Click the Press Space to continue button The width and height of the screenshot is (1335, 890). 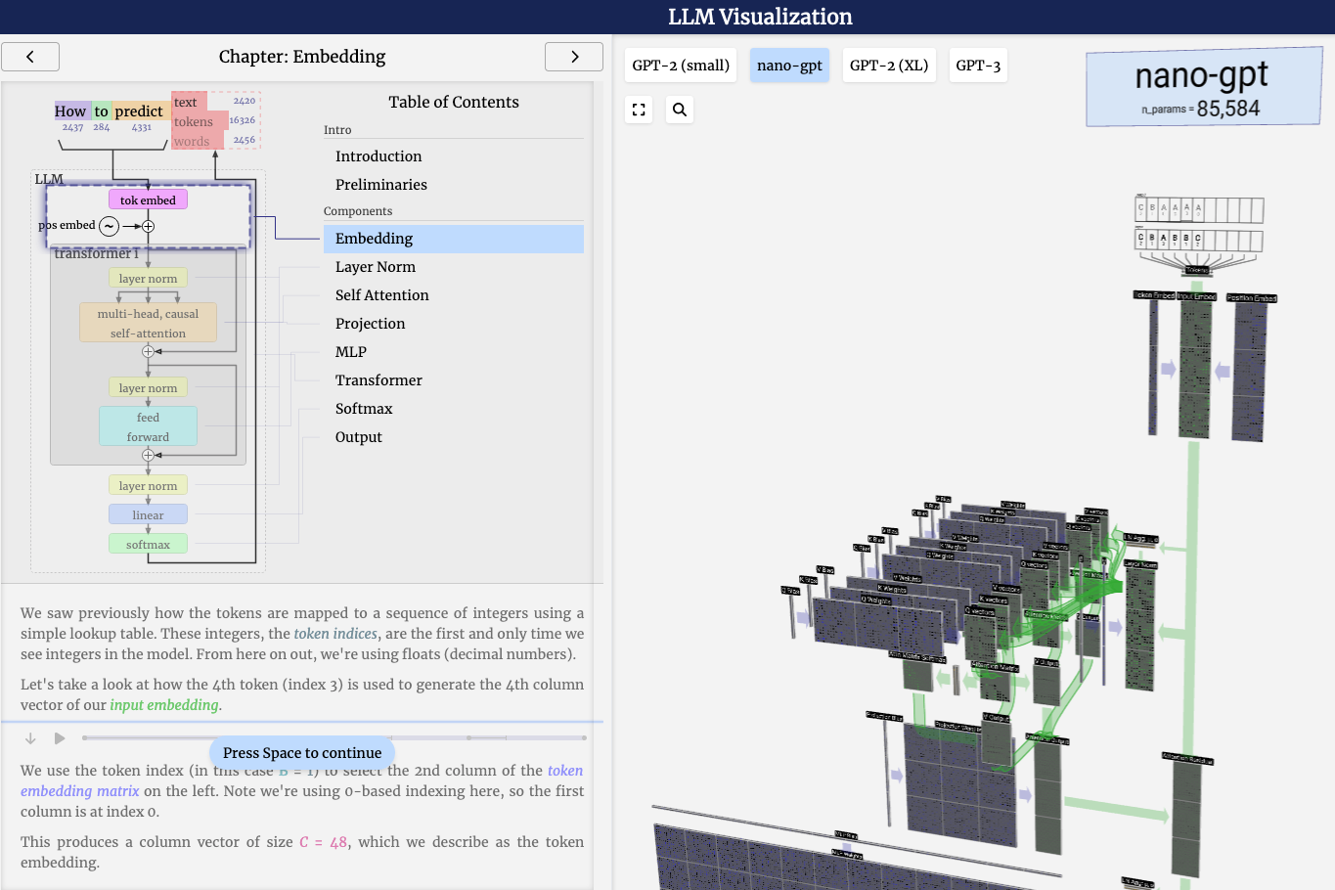point(302,753)
